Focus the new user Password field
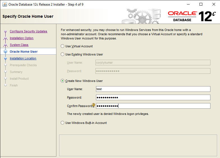Screen dimensions: 220x158 (153, 97)
